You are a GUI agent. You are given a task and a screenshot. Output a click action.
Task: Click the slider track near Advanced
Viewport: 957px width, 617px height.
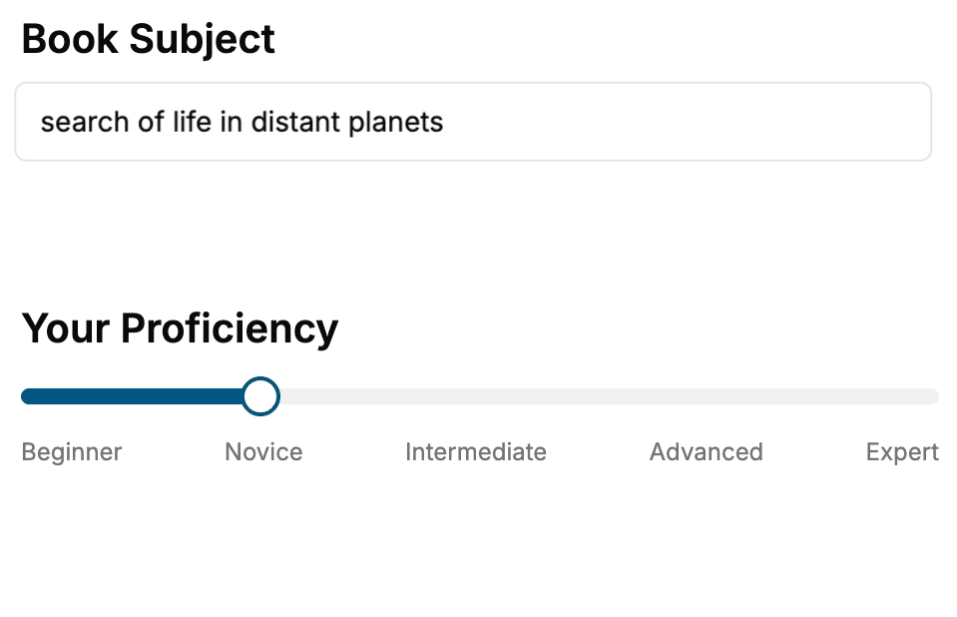pos(706,396)
